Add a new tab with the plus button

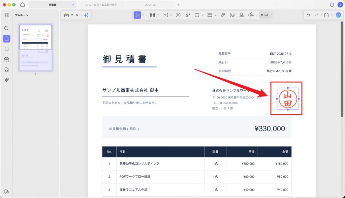click(179, 5)
